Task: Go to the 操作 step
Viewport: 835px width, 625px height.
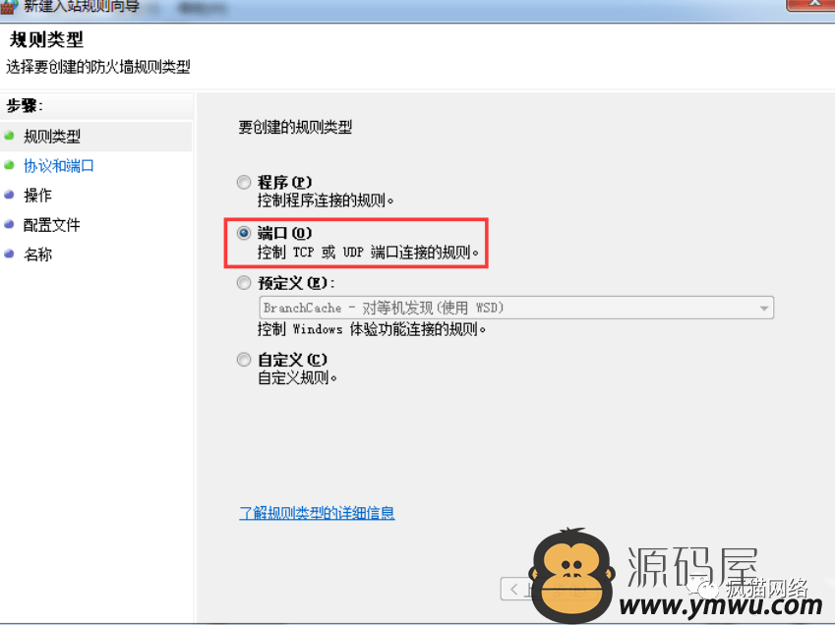Action: coord(37,196)
